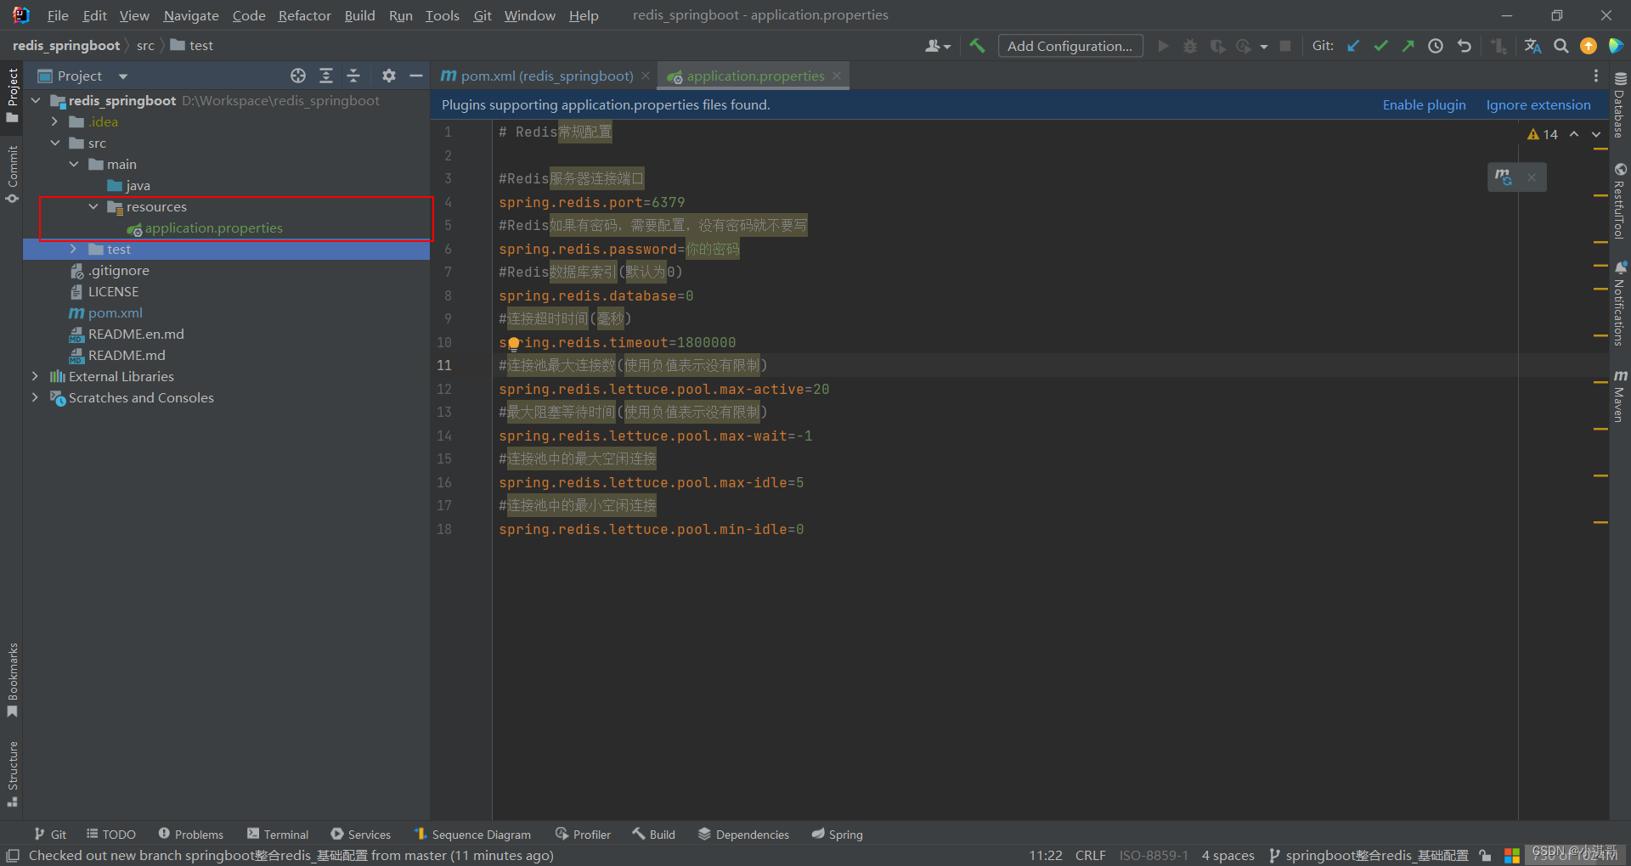Push commits with the Git push arrow icon
The image size is (1631, 866).
click(1408, 46)
